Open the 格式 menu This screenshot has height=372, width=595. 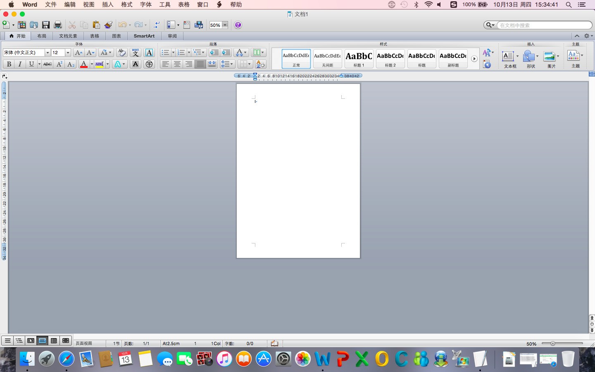point(127,5)
